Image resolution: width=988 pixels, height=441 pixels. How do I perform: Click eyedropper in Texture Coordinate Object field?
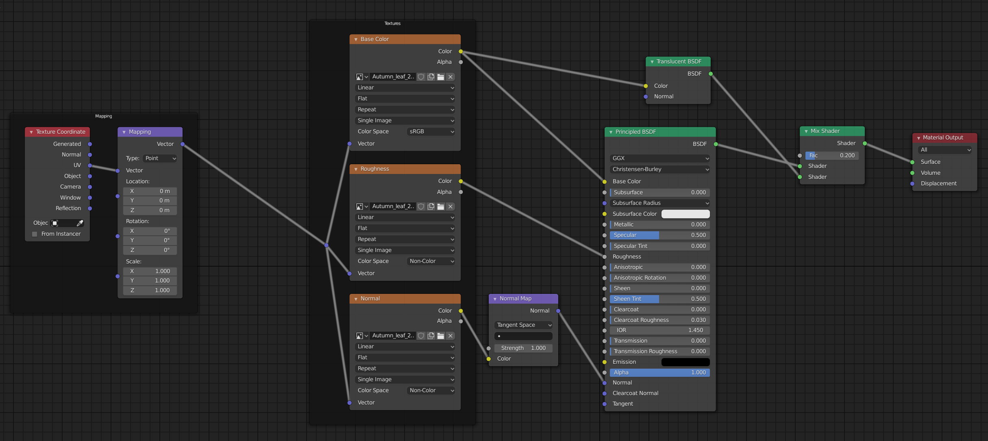(80, 223)
